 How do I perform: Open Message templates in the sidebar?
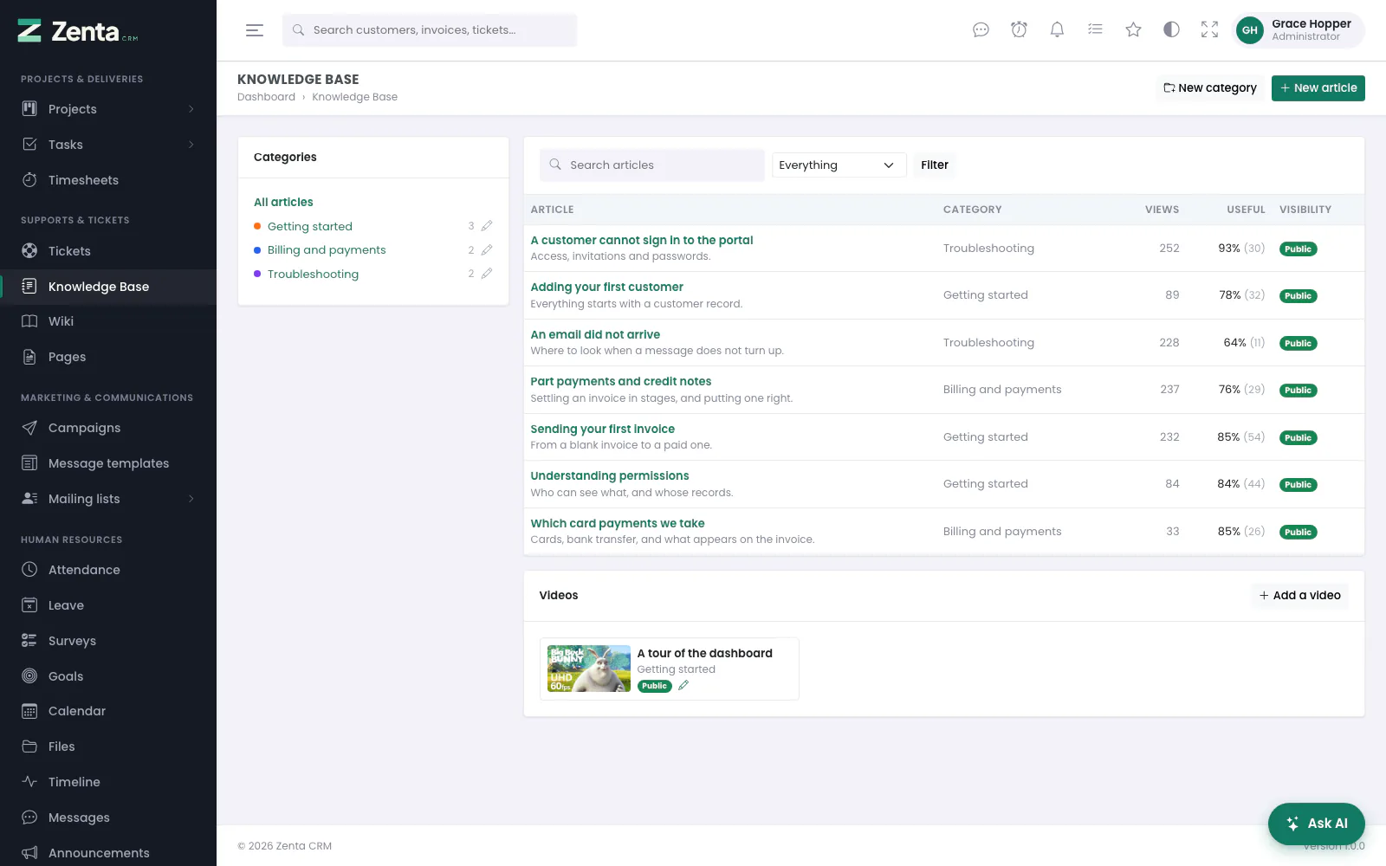(x=108, y=463)
